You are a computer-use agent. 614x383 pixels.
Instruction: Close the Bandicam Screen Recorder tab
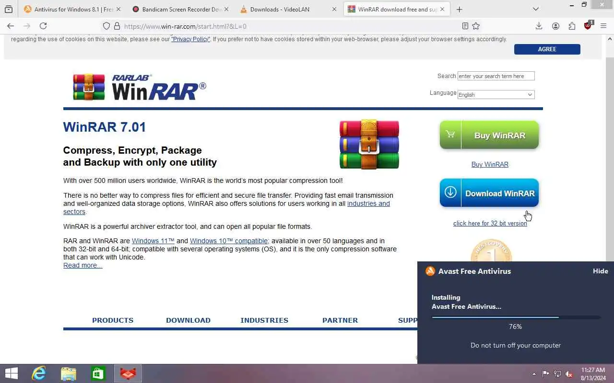click(226, 9)
